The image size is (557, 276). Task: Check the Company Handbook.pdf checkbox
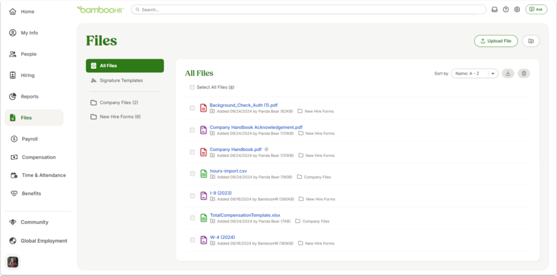192,152
